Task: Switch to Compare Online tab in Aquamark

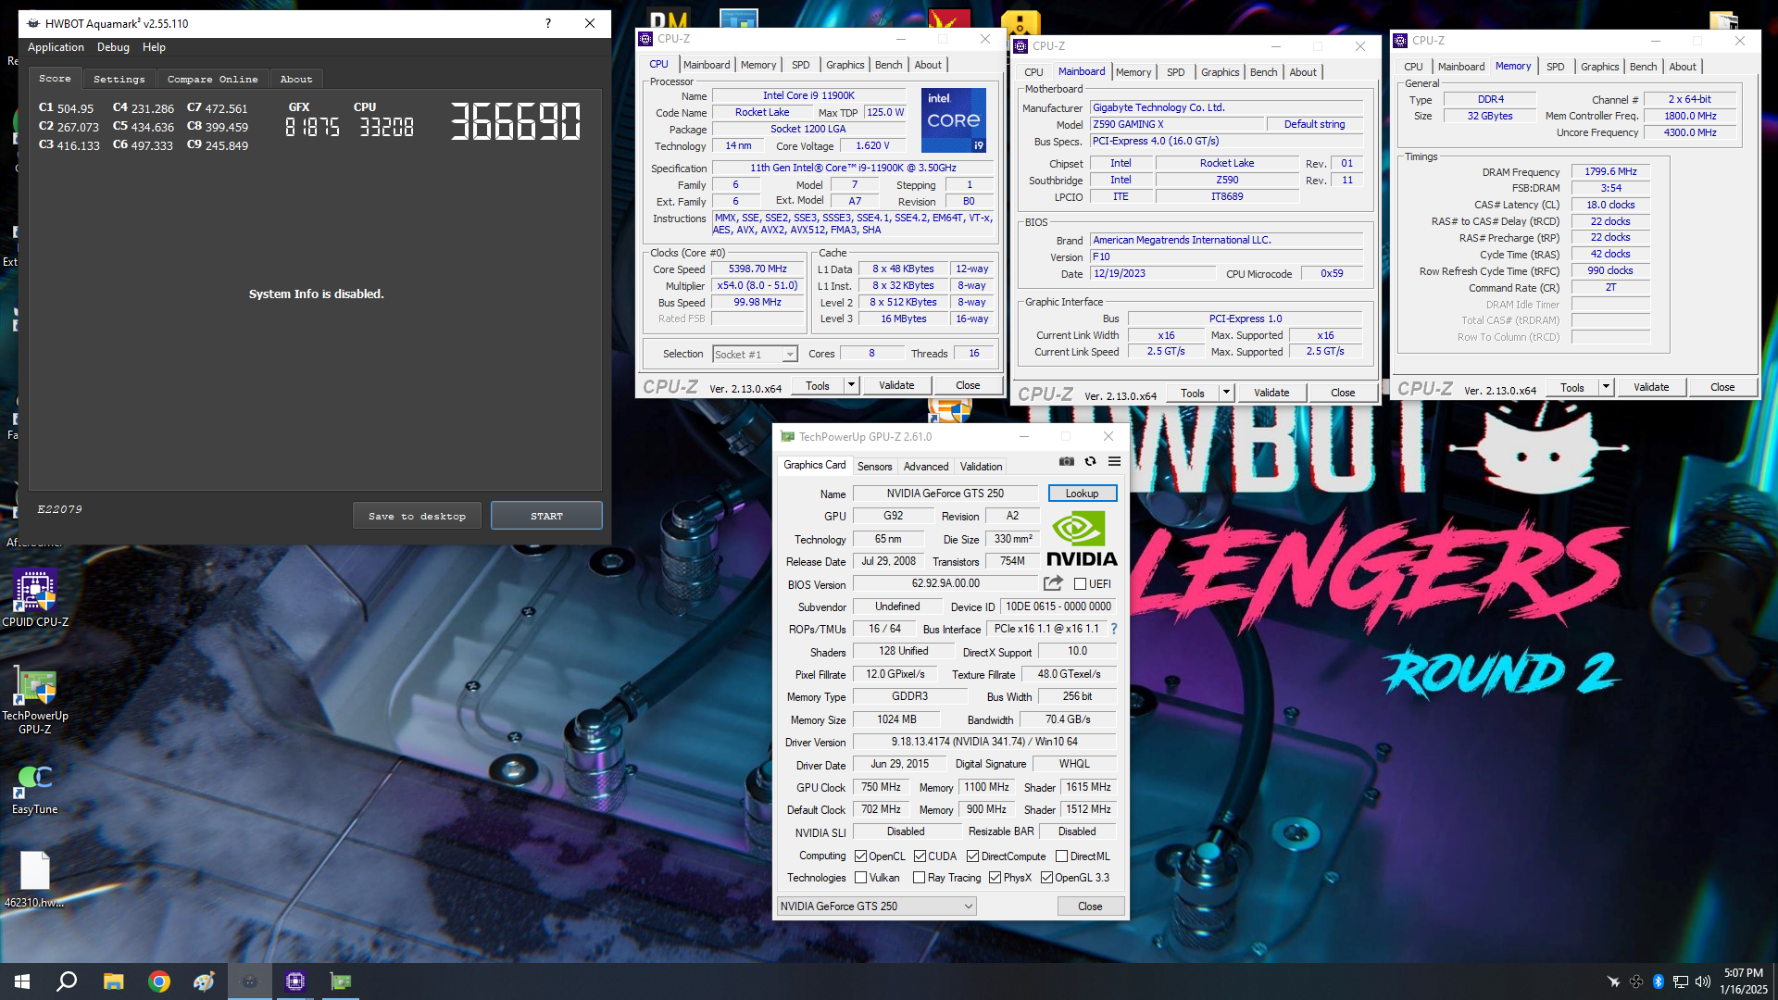Action: pyautogui.click(x=212, y=80)
